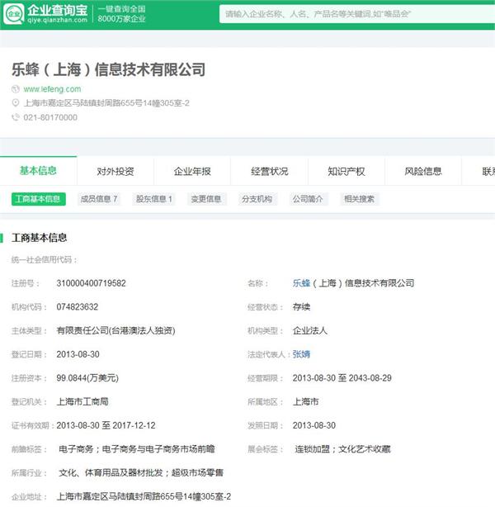The width and height of the screenshot is (495, 507).
Task: Jump to 公司简介 section
Action: pyautogui.click(x=308, y=199)
